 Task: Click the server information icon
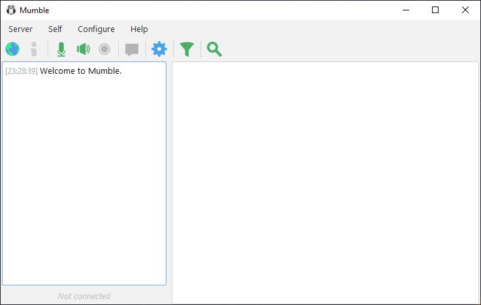[34, 49]
